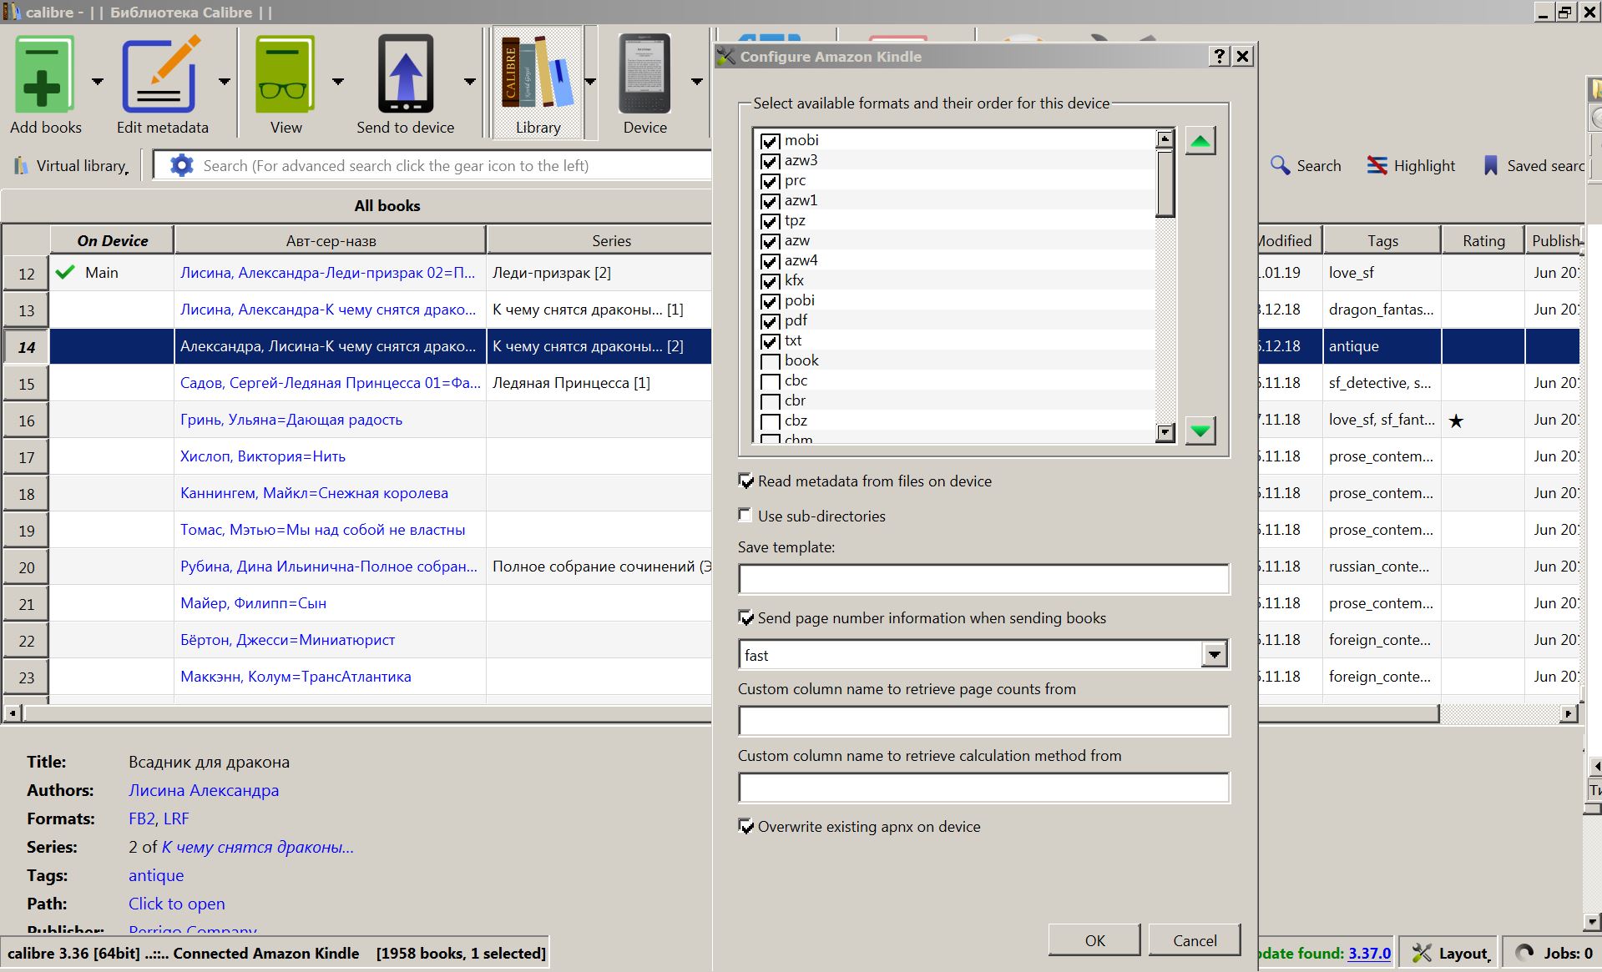Click the View book icon
Viewport: 1602px width, 972px height.
[285, 75]
